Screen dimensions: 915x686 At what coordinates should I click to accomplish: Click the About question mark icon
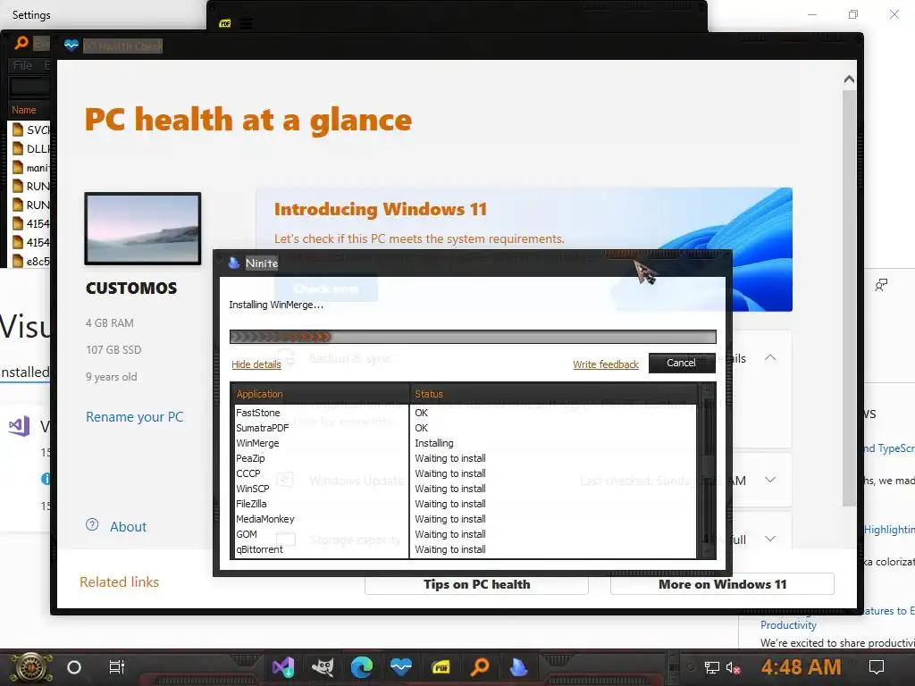tap(92, 525)
